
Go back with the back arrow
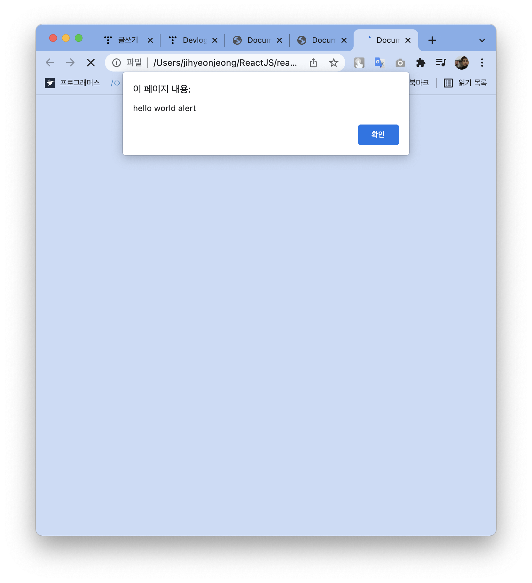pos(50,63)
